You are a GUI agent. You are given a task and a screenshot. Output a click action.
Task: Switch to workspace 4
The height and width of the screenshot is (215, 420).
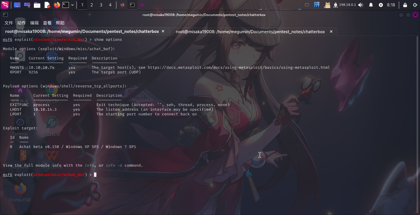110,5
